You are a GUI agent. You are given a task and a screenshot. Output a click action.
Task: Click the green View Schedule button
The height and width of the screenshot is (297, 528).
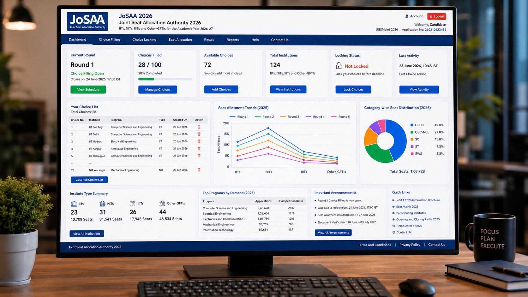88,90
